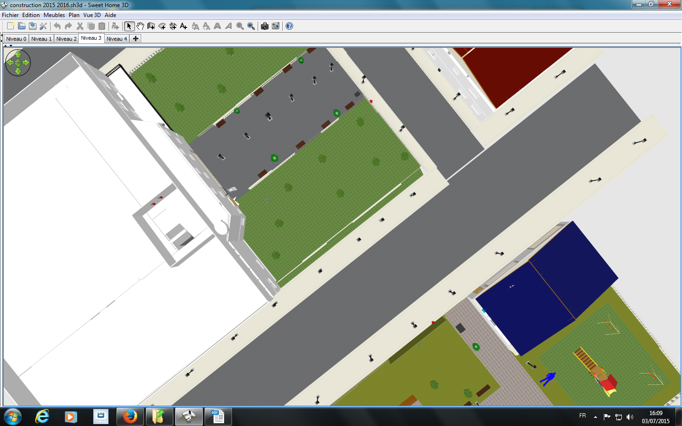Tilt view with lower center green triangle
Screen dimensions: 682x426
point(18,65)
